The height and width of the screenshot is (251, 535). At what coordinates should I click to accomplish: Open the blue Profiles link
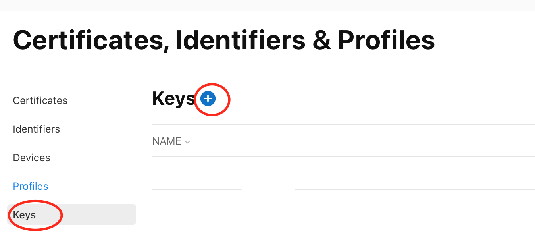pos(31,186)
